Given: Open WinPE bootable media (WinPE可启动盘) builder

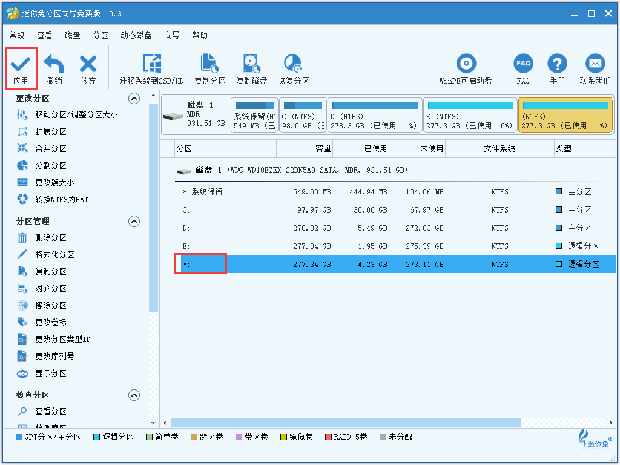Looking at the screenshot, I should coord(466,69).
